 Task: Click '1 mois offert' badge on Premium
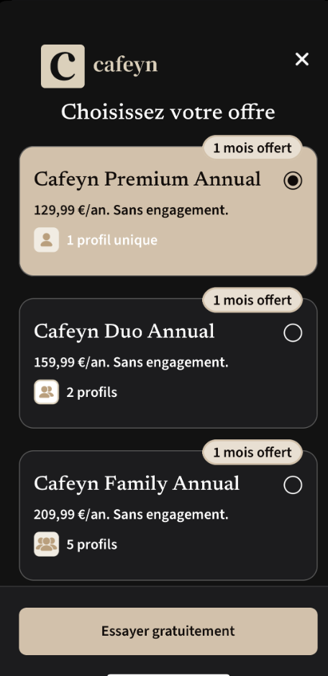(252, 148)
